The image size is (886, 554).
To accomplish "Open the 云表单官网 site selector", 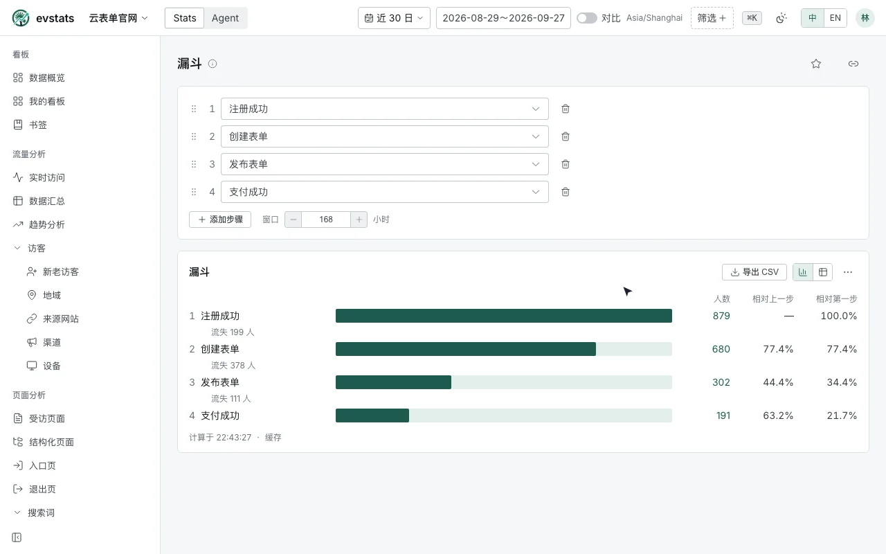I will point(118,18).
